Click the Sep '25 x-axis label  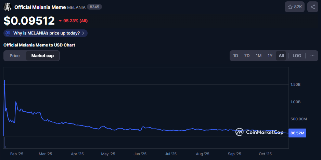tap(234, 154)
